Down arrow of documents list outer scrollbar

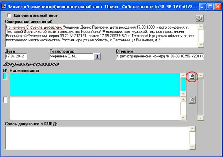coord(200,118)
